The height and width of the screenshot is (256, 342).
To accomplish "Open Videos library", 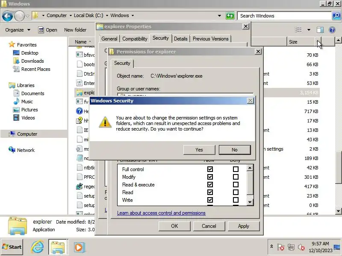I will tap(28, 118).
